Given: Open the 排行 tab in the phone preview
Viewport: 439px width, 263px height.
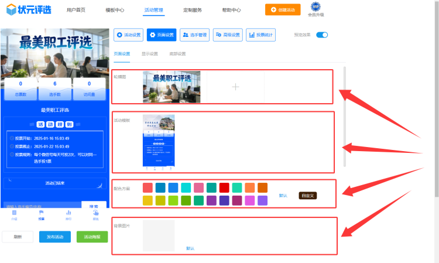Looking at the screenshot, I should [x=68, y=215].
